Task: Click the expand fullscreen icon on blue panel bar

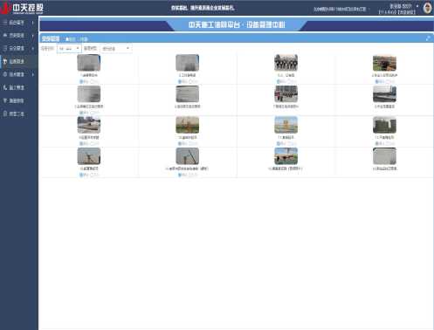Action: click(428, 38)
